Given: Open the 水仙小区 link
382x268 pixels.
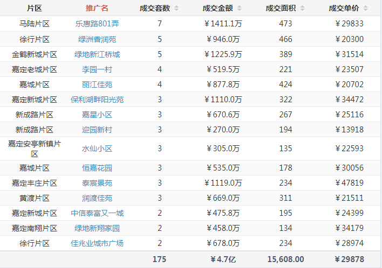Looking at the screenshot, I should 97,149.
